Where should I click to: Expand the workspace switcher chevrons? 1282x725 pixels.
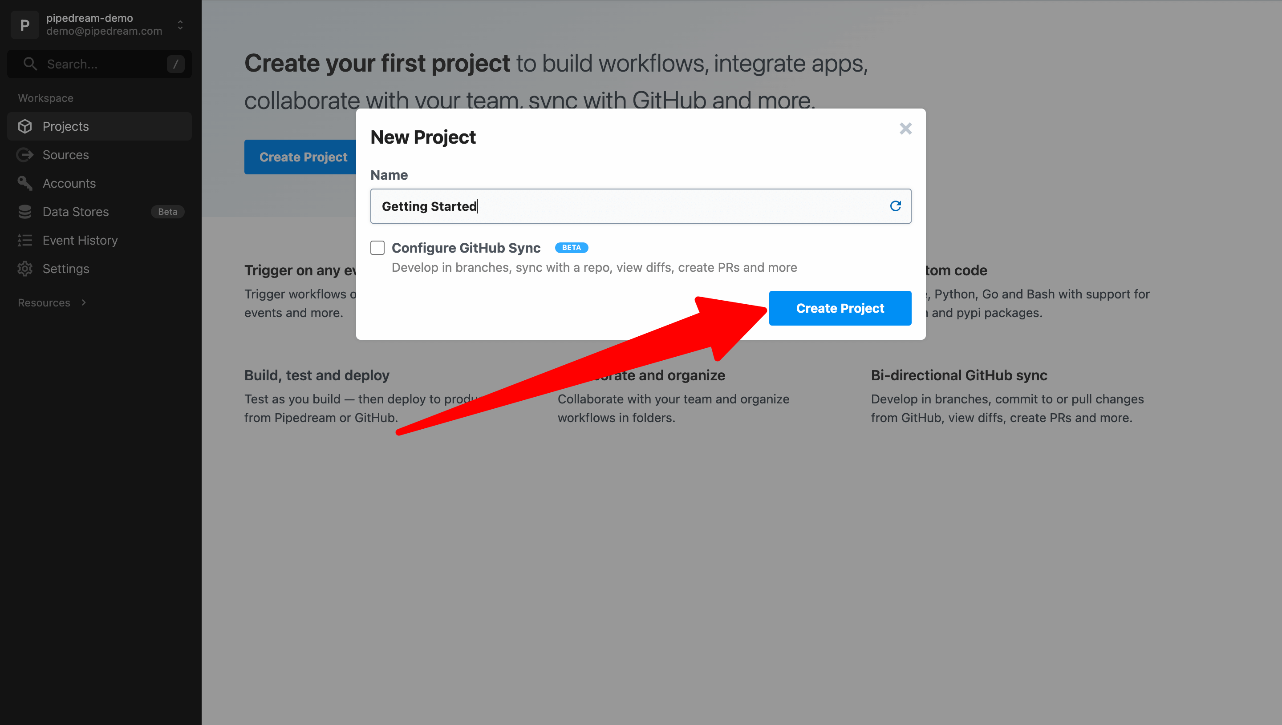pos(179,24)
